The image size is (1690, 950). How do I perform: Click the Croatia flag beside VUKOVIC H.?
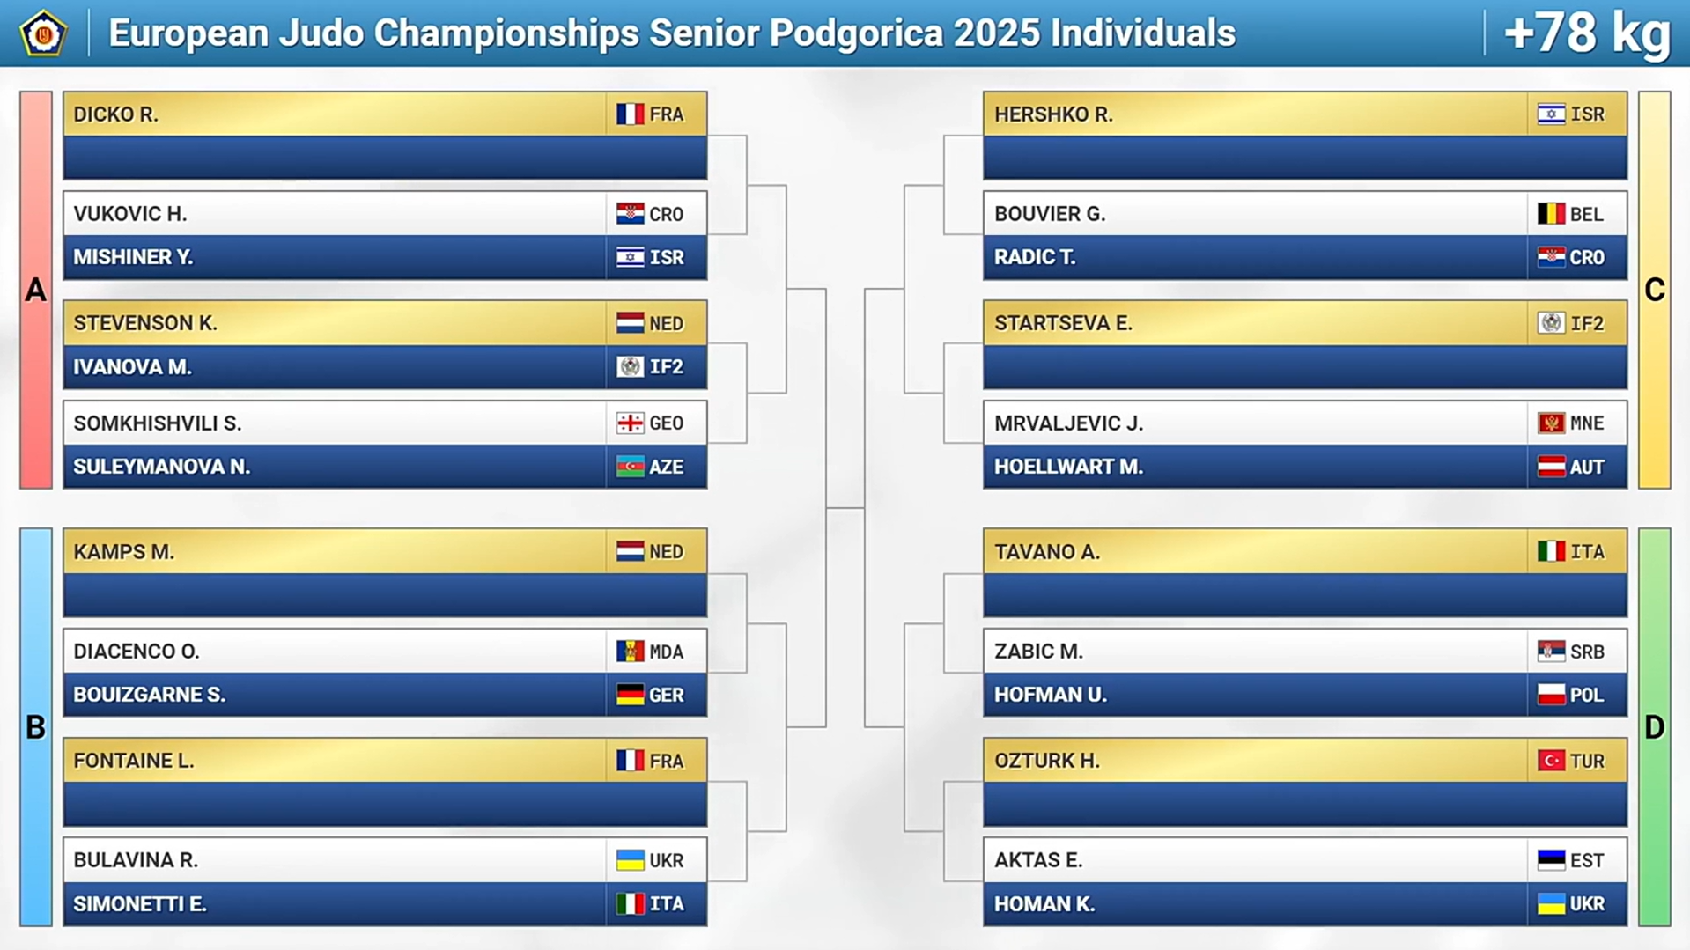pyautogui.click(x=630, y=214)
